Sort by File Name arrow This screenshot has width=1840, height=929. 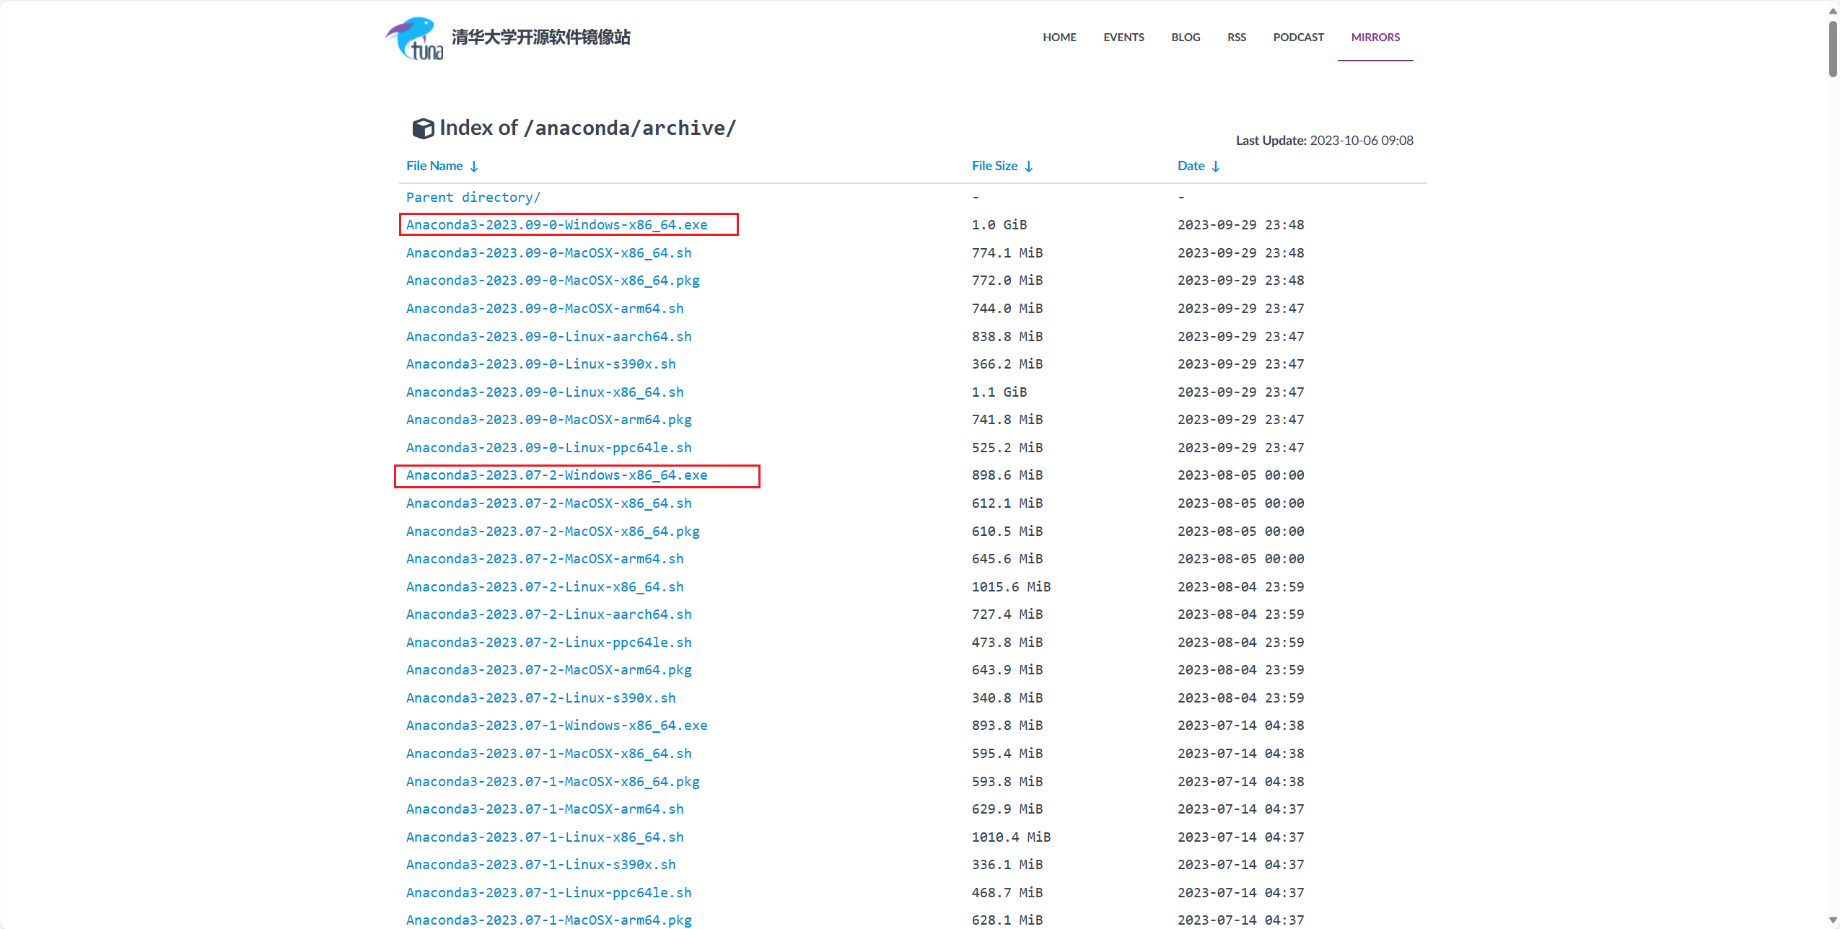tap(474, 167)
